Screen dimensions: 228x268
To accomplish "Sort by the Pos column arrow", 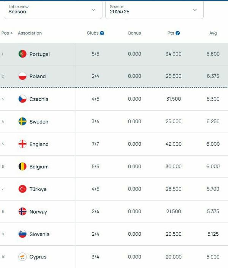I will (x=11, y=33).
